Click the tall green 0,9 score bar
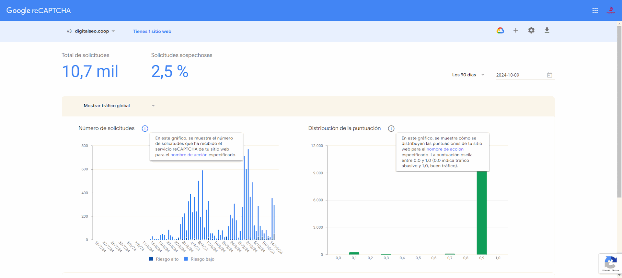Screen dimensions: 622x278 (481, 213)
